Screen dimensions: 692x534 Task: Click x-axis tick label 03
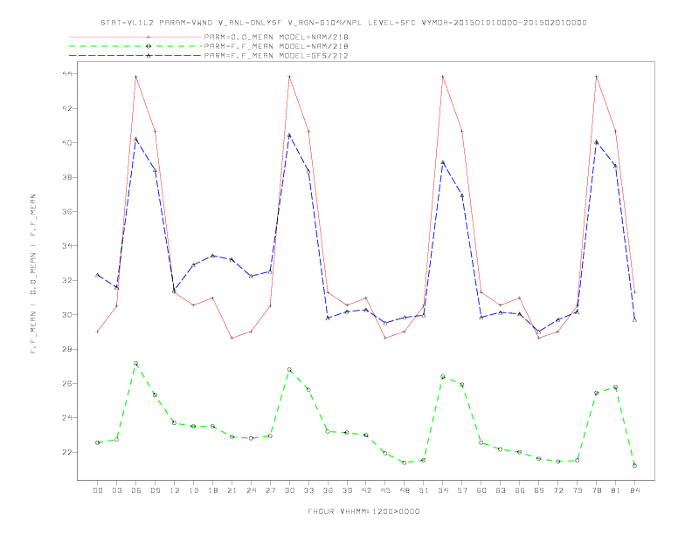click(x=116, y=490)
